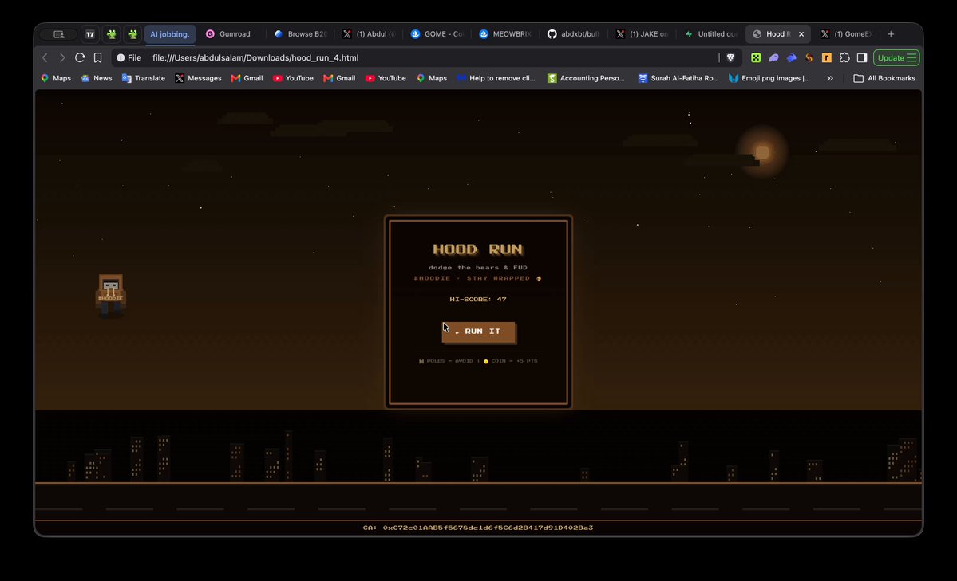The width and height of the screenshot is (957, 581).
Task: Open the News bookmark
Action: (97, 78)
